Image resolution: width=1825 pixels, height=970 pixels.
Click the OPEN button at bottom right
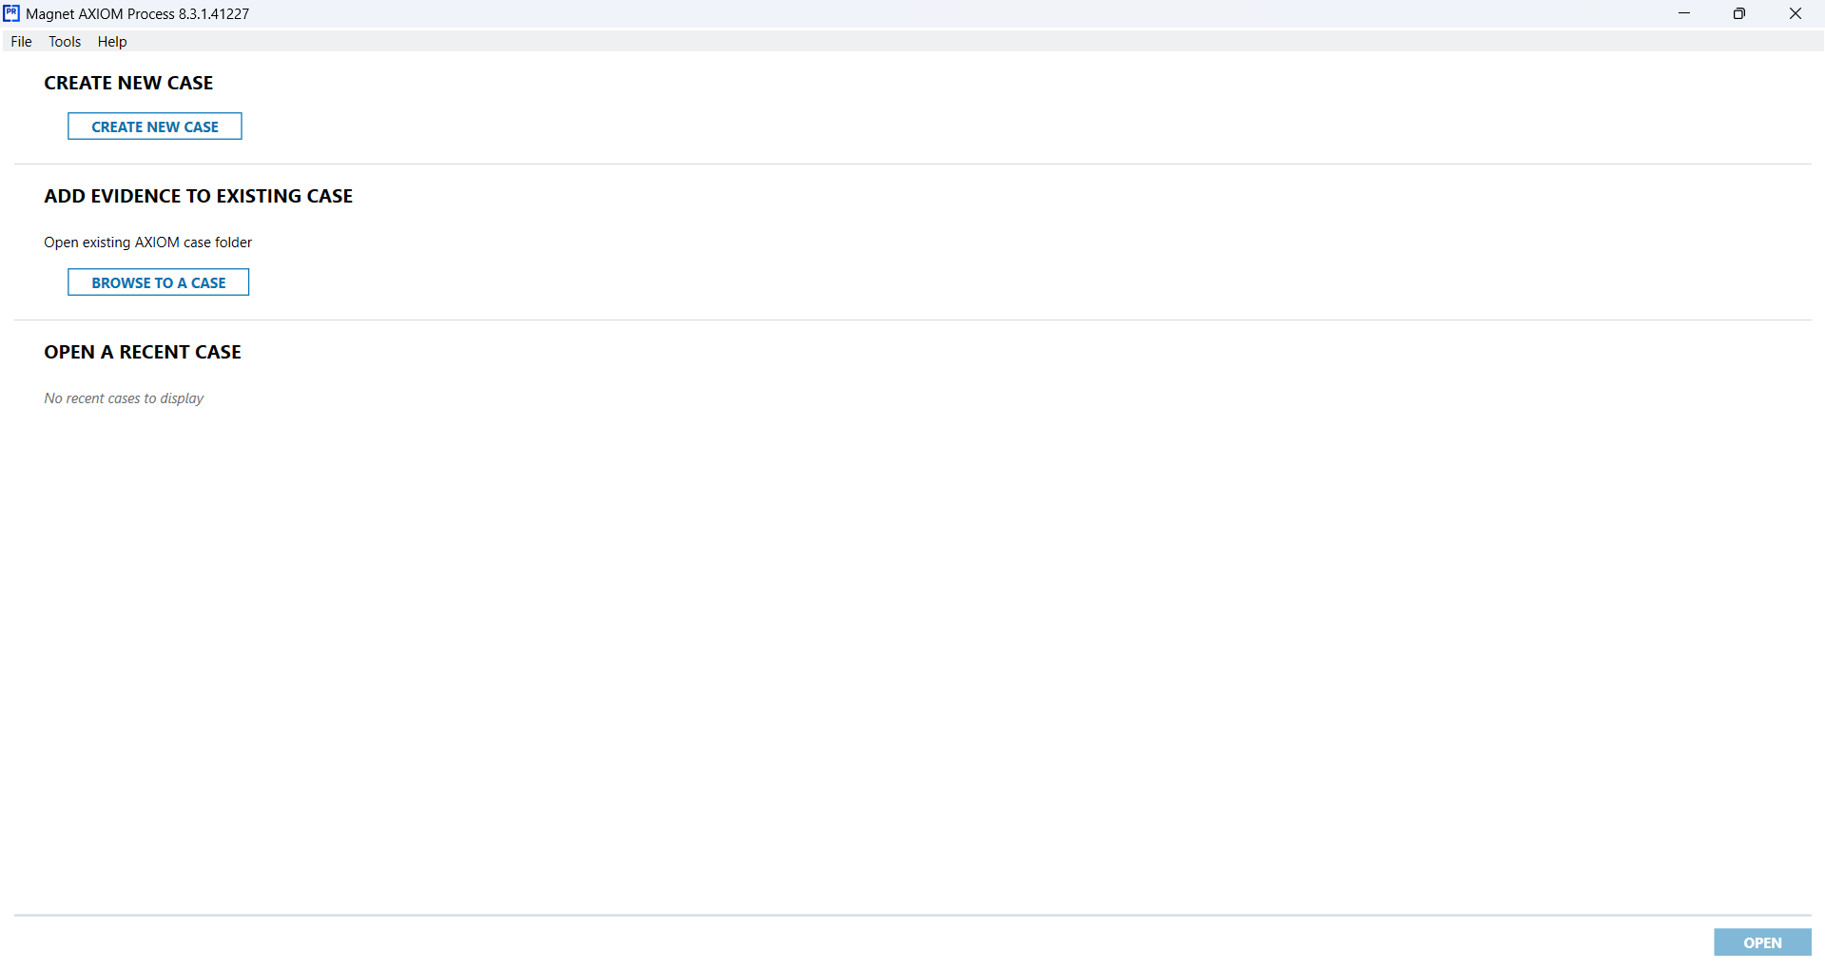pyautogui.click(x=1762, y=942)
